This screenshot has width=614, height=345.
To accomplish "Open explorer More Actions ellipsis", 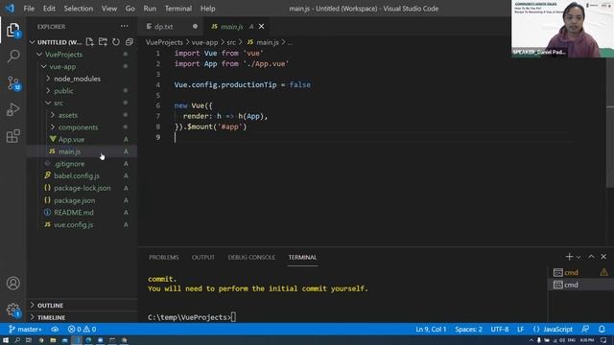I will [124, 26].
